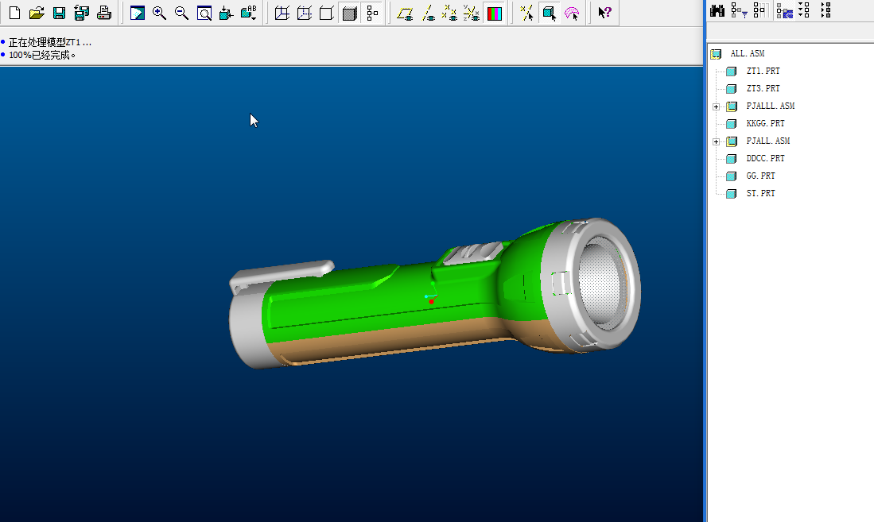Save the model with the floppy disk icon
Viewport: 874px width, 522px height.
click(59, 13)
